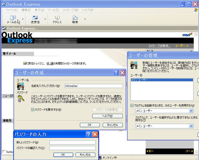This screenshot has height=160, width=199.
Task: Open the 編集(E) menu
Action: pos(26,10)
